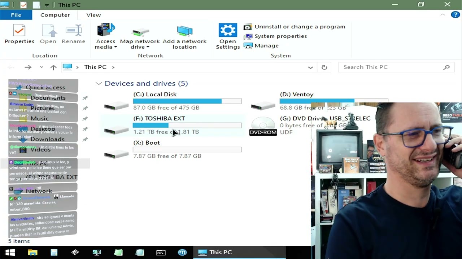Screen dimensions: 462x259
Task: Open File Explorer from the taskbar
Action: click(32, 253)
